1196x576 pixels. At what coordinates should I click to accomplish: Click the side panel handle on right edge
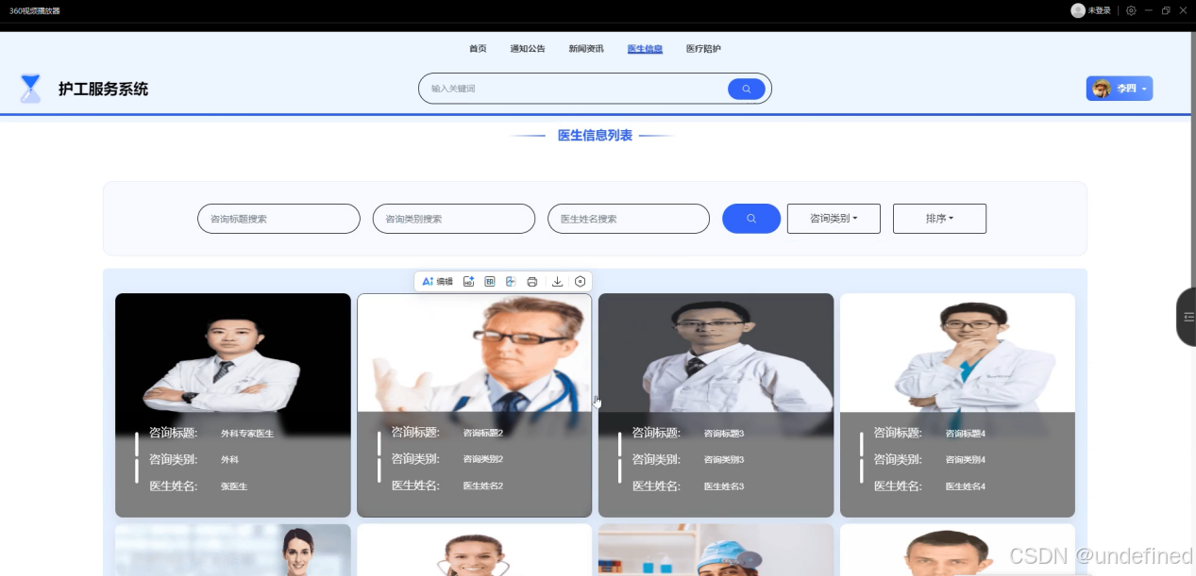(1187, 317)
